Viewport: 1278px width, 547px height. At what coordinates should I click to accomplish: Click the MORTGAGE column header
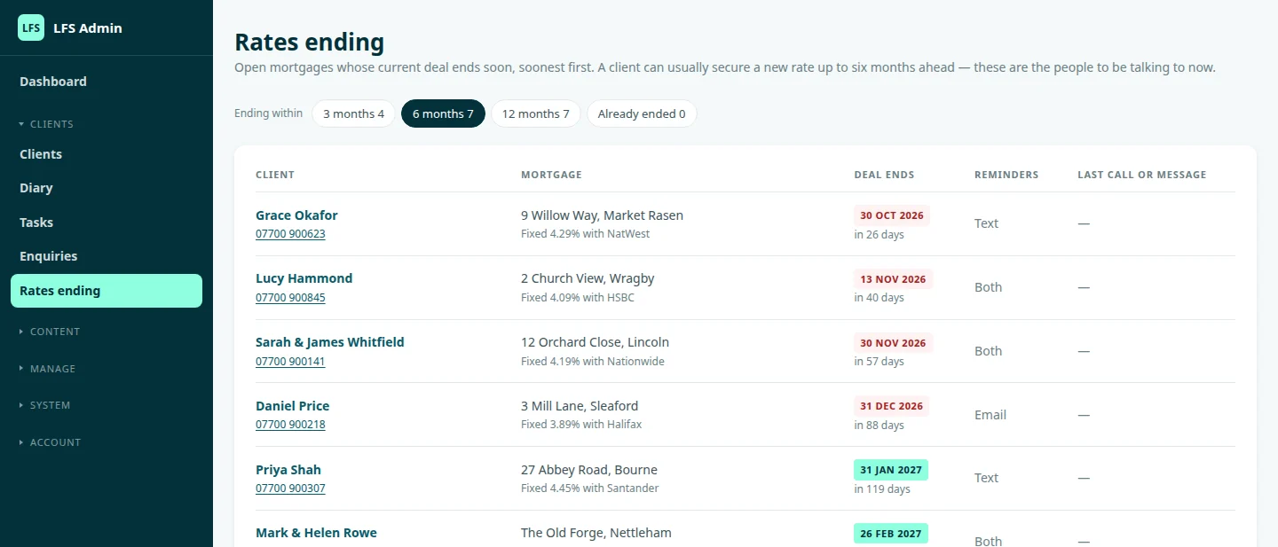pyautogui.click(x=551, y=175)
